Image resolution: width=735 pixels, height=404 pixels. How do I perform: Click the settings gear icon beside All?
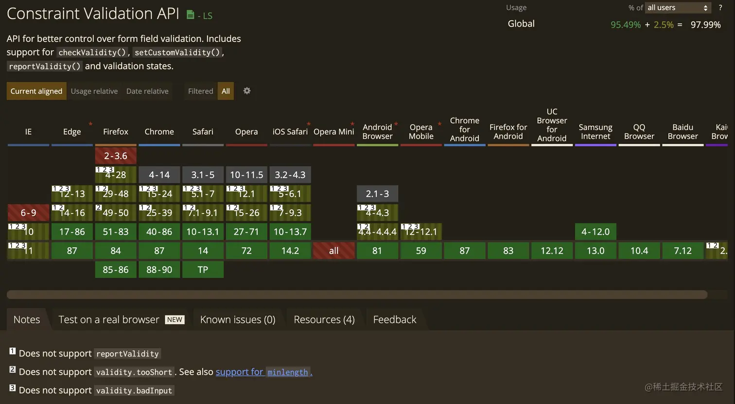tap(247, 91)
